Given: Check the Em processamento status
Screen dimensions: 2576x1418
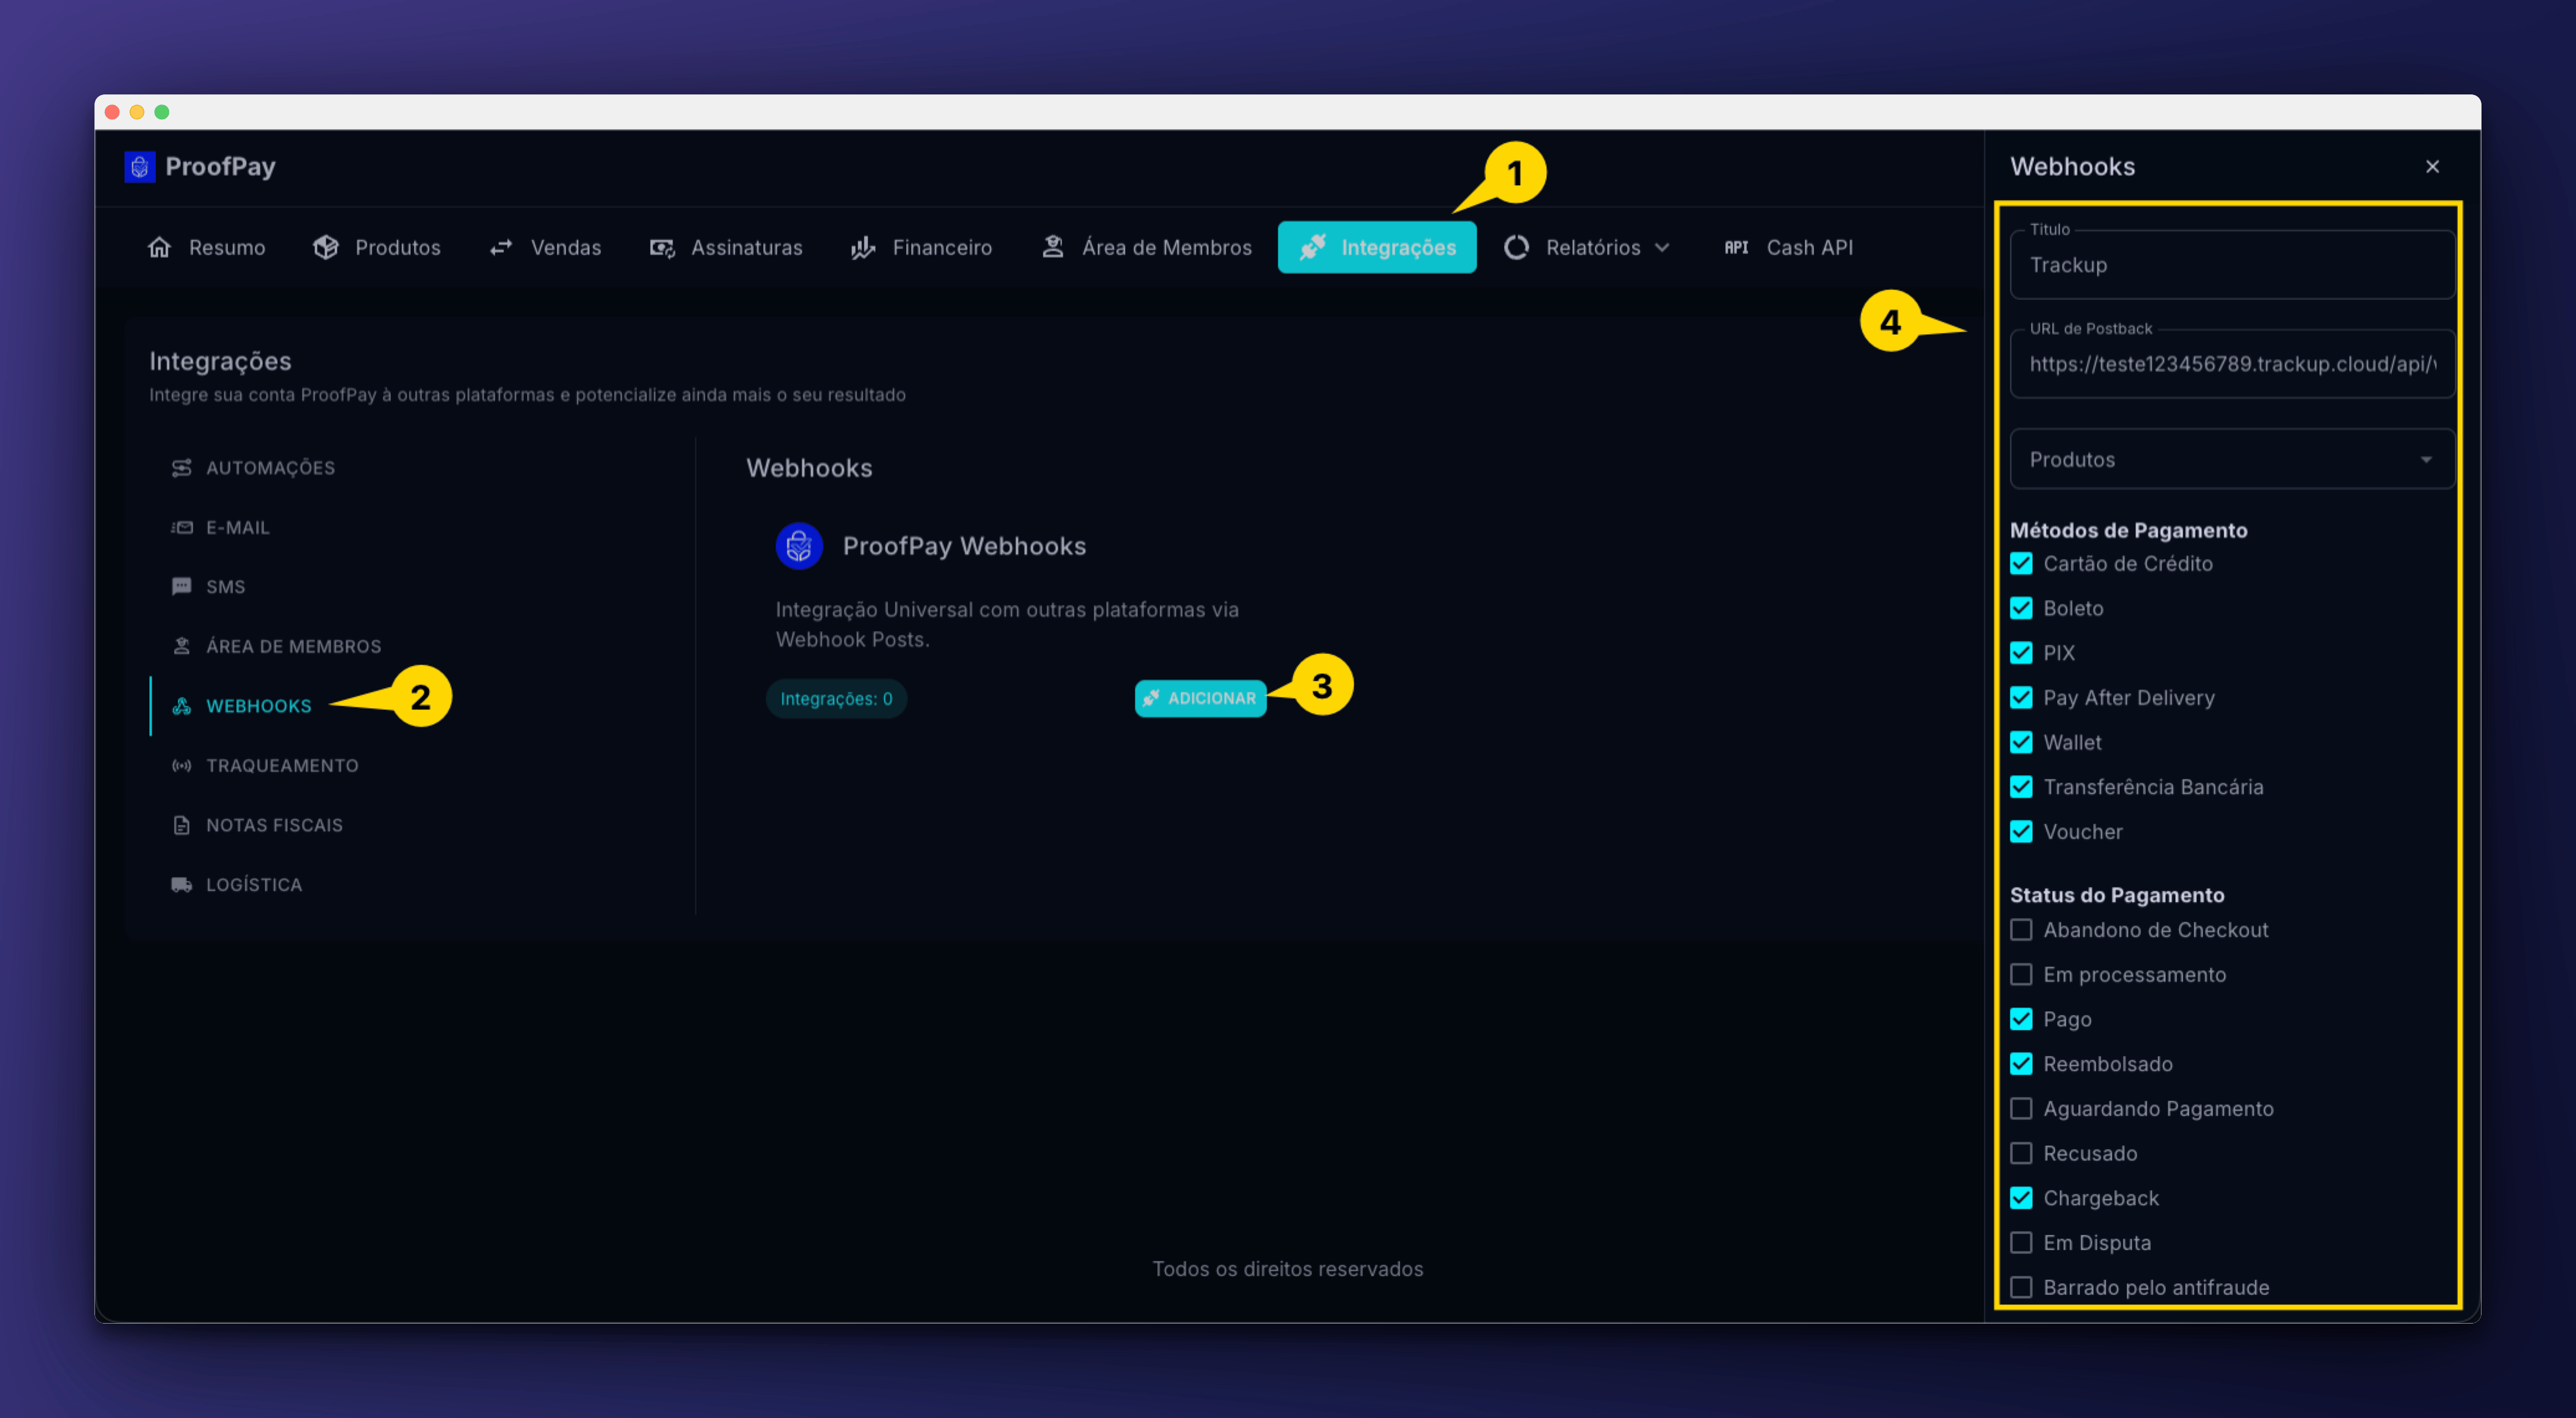Looking at the screenshot, I should [2021, 975].
